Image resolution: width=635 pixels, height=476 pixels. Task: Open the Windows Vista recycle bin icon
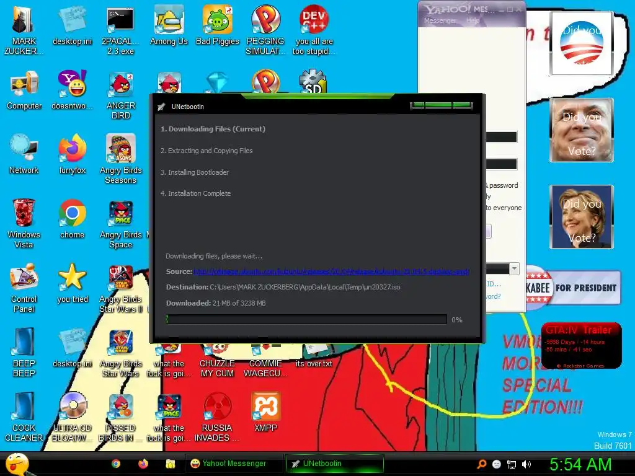(24, 224)
